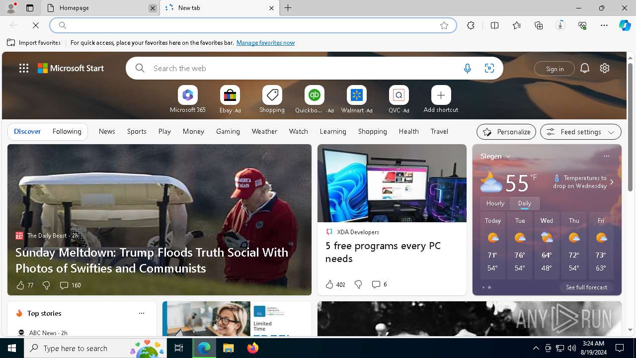Open the Microsoft 365 shortcut

(187, 99)
